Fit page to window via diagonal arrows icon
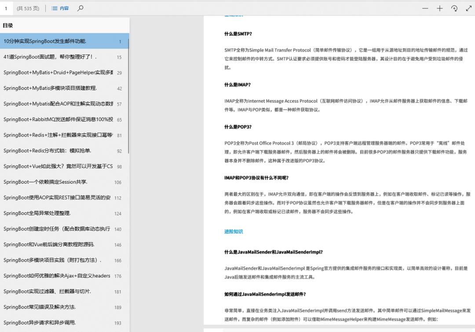The image size is (475, 332). tap(468, 8)
